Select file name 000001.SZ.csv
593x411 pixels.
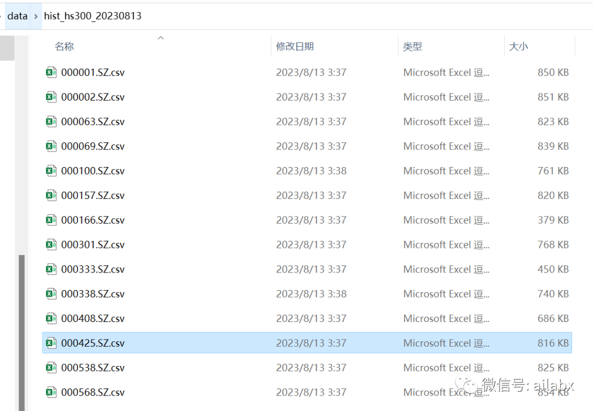93,73
